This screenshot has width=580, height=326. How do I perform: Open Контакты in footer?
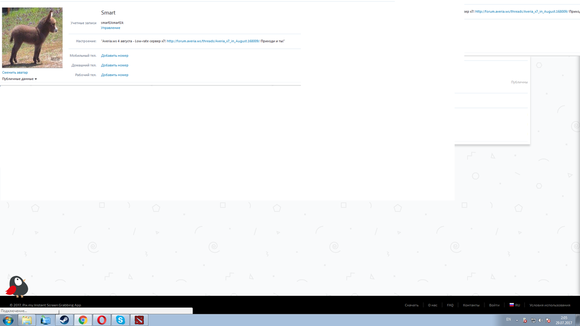click(471, 305)
